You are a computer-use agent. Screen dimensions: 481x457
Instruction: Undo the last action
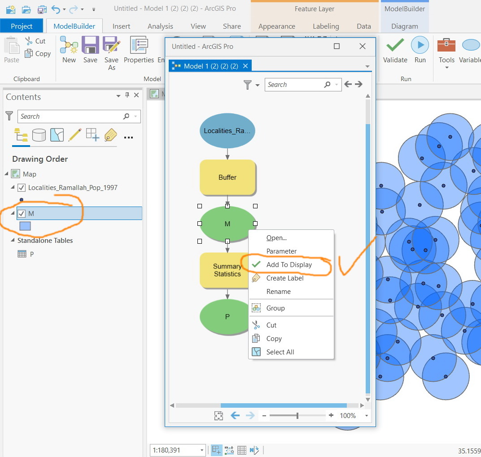pyautogui.click(x=56, y=9)
